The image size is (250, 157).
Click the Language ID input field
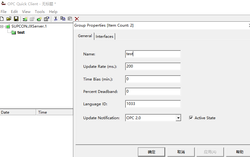tap(153, 104)
